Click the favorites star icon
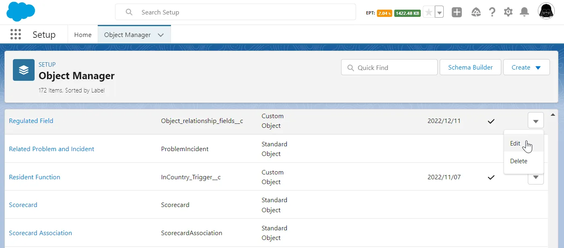 coord(429,12)
